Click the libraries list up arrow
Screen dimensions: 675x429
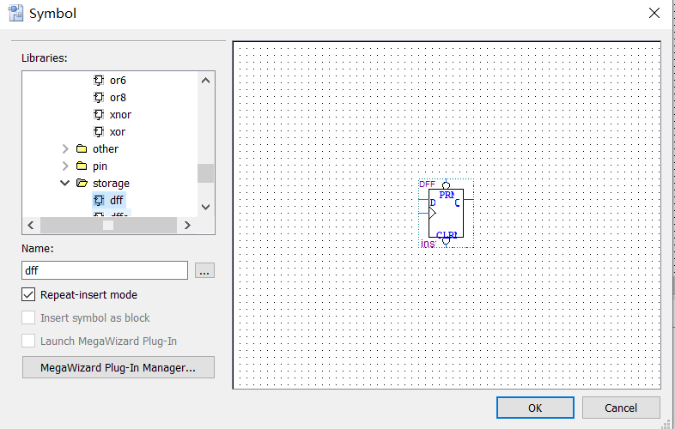206,81
